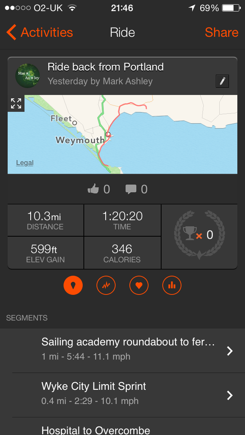Tap the Time 1:20:20 stat tile
The width and height of the screenshot is (245, 435).
tap(122, 220)
